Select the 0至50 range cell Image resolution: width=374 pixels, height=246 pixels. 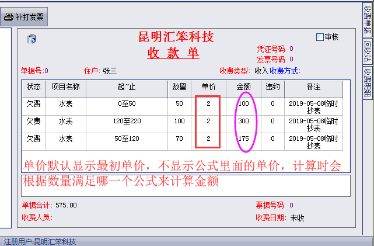click(127, 107)
